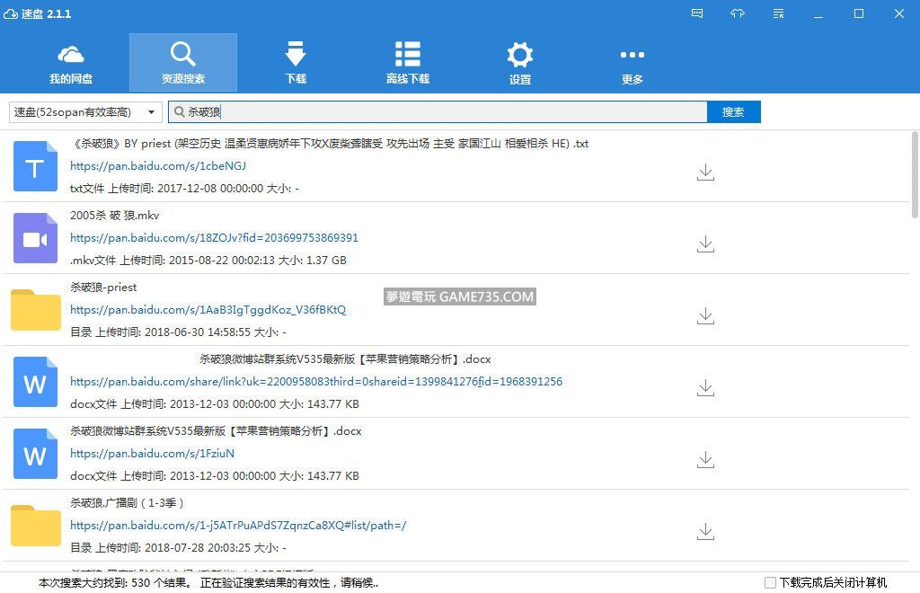Download the 《杀破狼》BY priest txt file
Viewport: 920px width, 593px height.
coord(705,172)
